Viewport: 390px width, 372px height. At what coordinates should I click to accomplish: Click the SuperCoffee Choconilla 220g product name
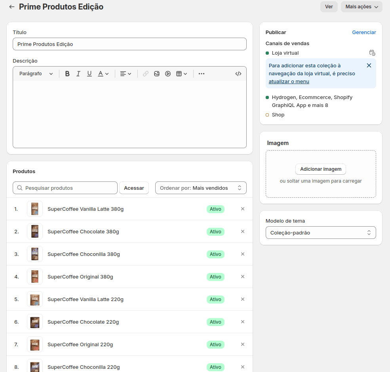[x=84, y=367]
